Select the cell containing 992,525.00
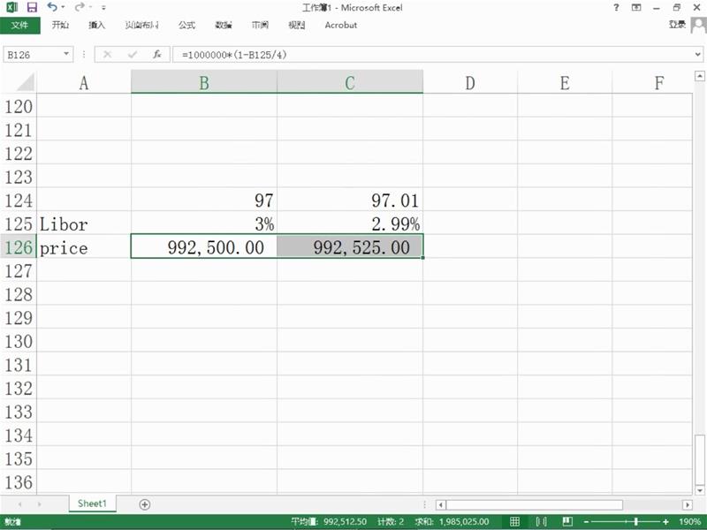The height and width of the screenshot is (530, 707). (350, 247)
